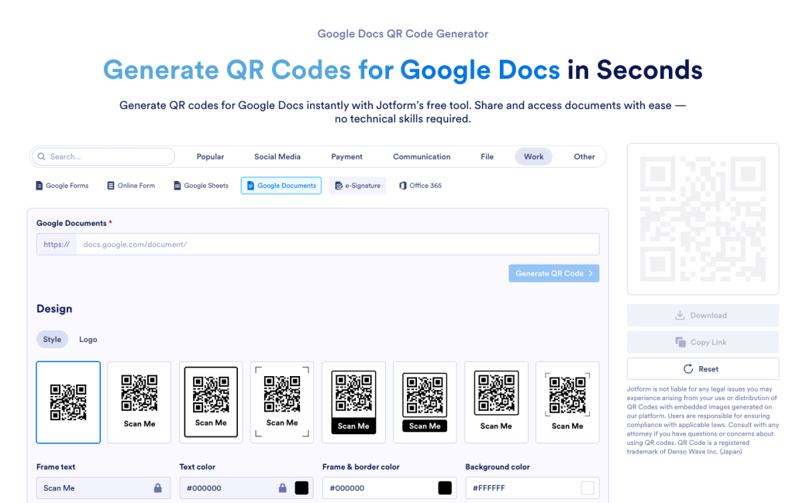Click the Google Documents file icon
This screenshot has width=806, height=503.
point(250,185)
